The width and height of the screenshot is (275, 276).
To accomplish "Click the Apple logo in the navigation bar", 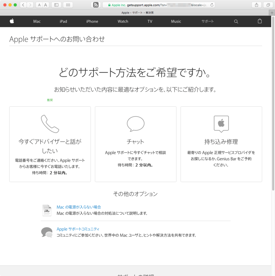I will tap(12, 21).
